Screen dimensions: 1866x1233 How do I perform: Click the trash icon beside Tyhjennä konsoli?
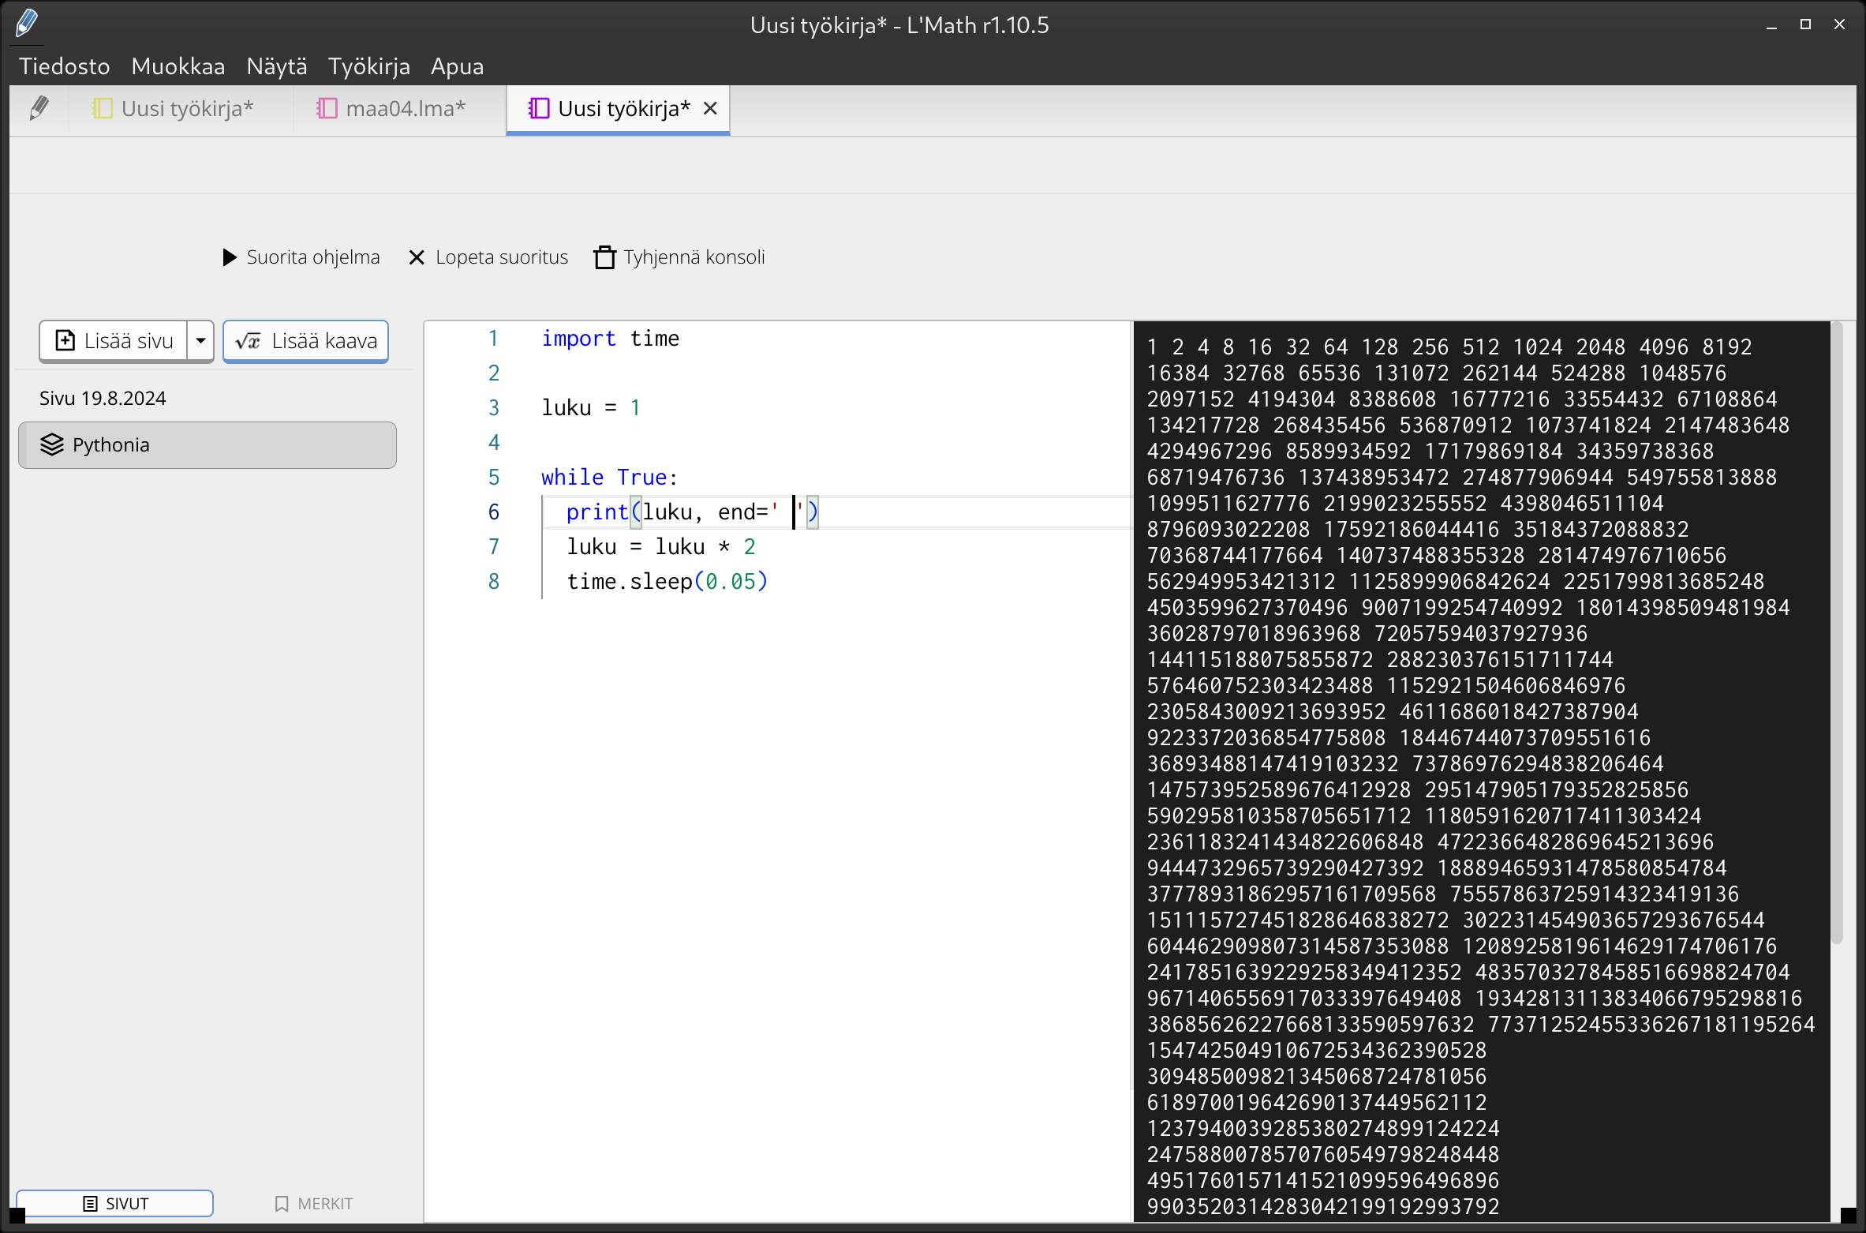pos(604,257)
